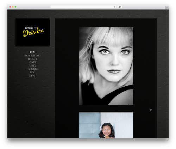The height and width of the screenshot is (149, 176).
Task: Minimize the window with the yellow button
Action: pos(13,7)
